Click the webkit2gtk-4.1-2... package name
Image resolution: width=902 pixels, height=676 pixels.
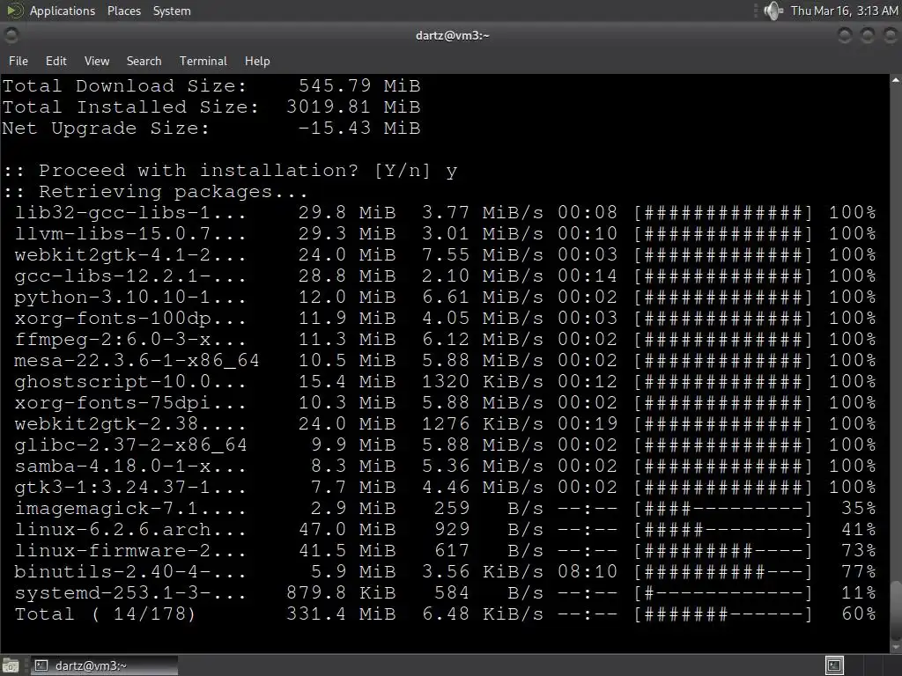click(x=130, y=255)
